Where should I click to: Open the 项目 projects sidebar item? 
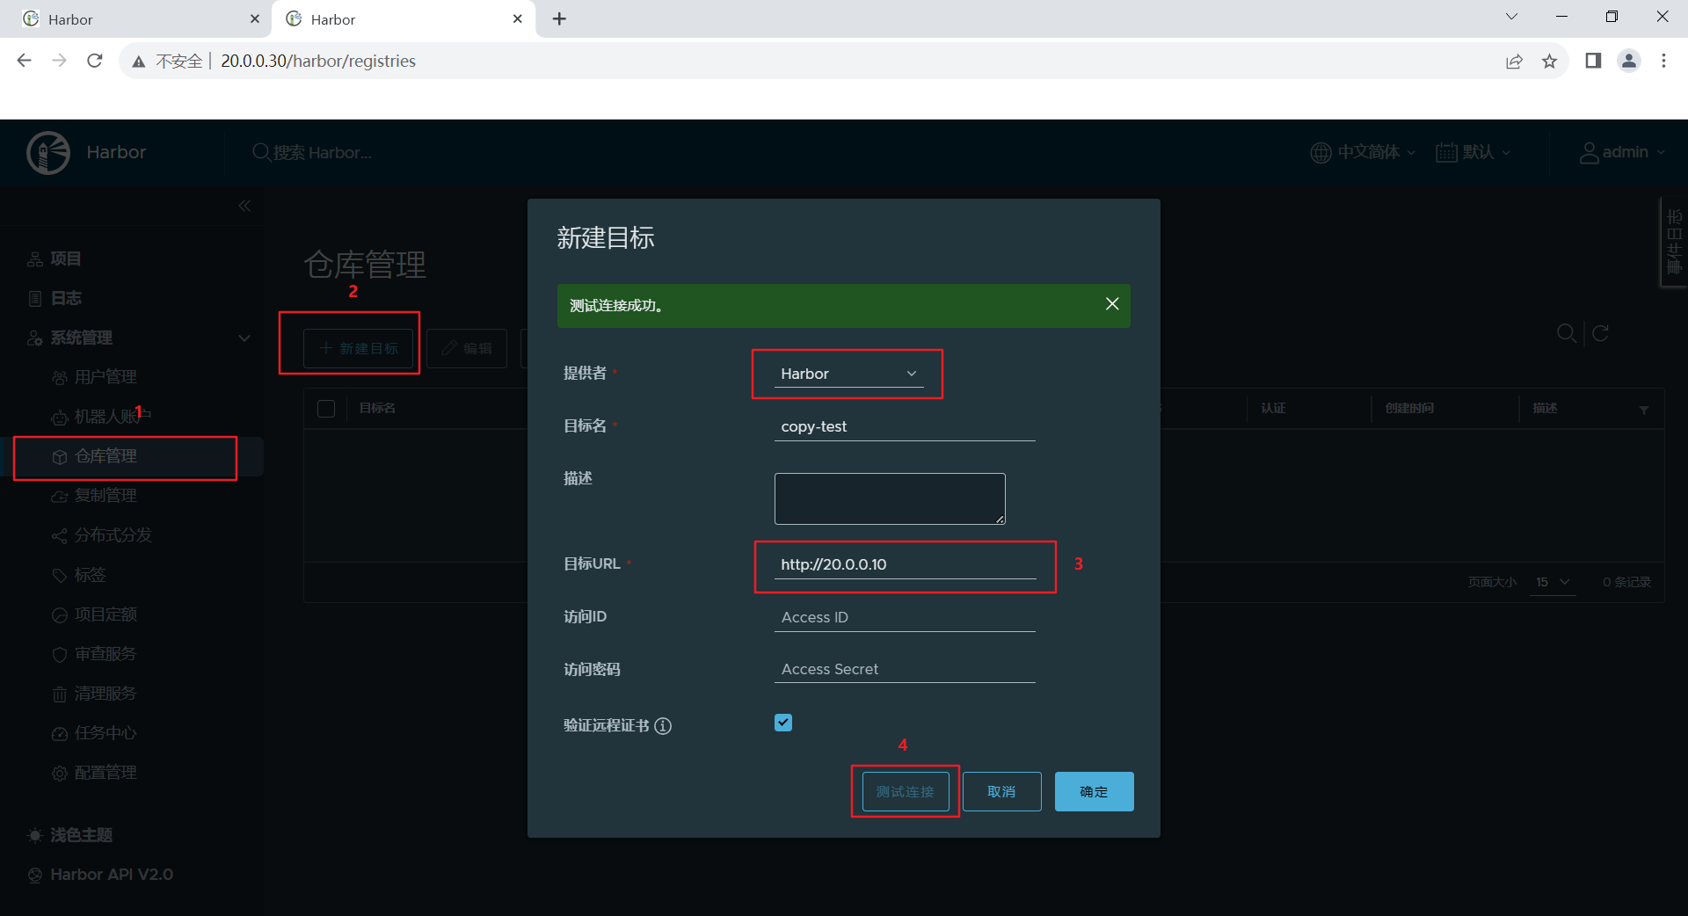(66, 258)
